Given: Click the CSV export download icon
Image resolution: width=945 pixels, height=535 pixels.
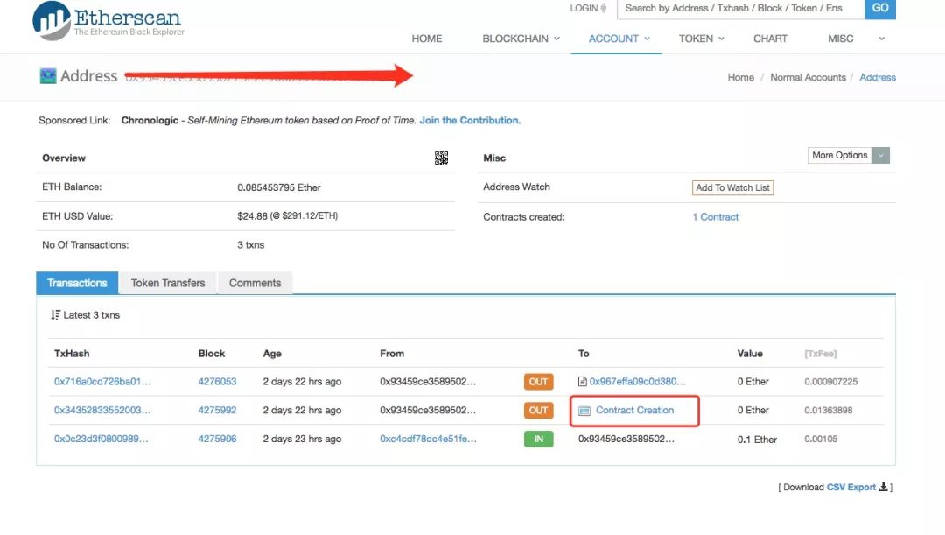Looking at the screenshot, I should [x=883, y=487].
